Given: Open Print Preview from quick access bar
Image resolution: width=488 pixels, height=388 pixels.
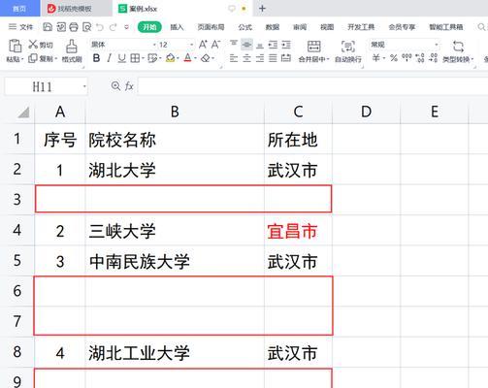Looking at the screenshot, I should point(86,27).
